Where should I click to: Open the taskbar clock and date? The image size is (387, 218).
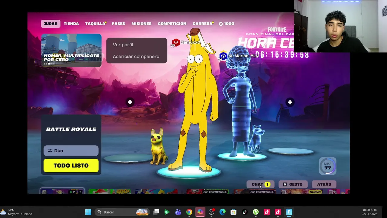[x=369, y=212]
